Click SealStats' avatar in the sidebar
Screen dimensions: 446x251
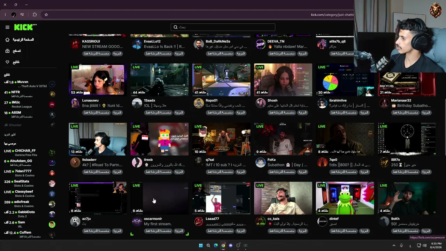pos(52,183)
